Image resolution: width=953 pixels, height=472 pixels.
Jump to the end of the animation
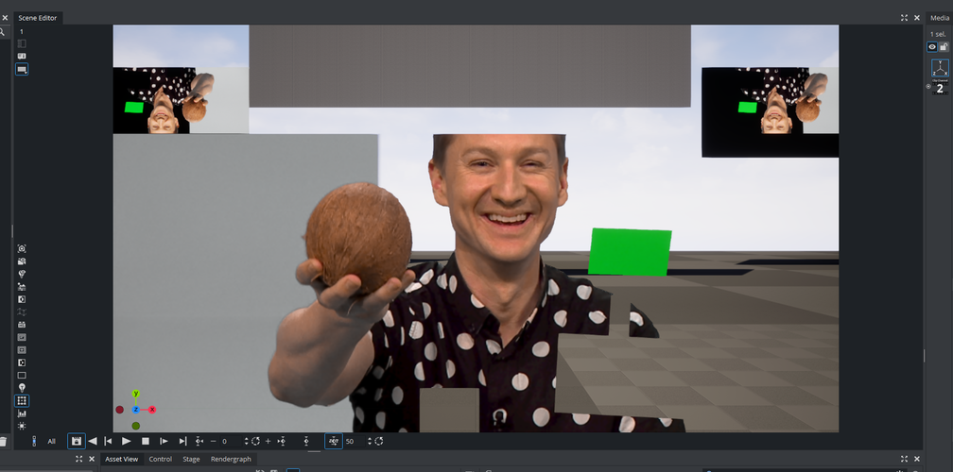click(x=182, y=441)
